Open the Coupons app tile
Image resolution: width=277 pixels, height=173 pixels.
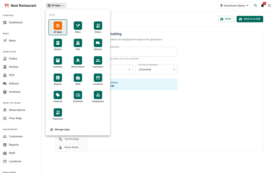58,96
